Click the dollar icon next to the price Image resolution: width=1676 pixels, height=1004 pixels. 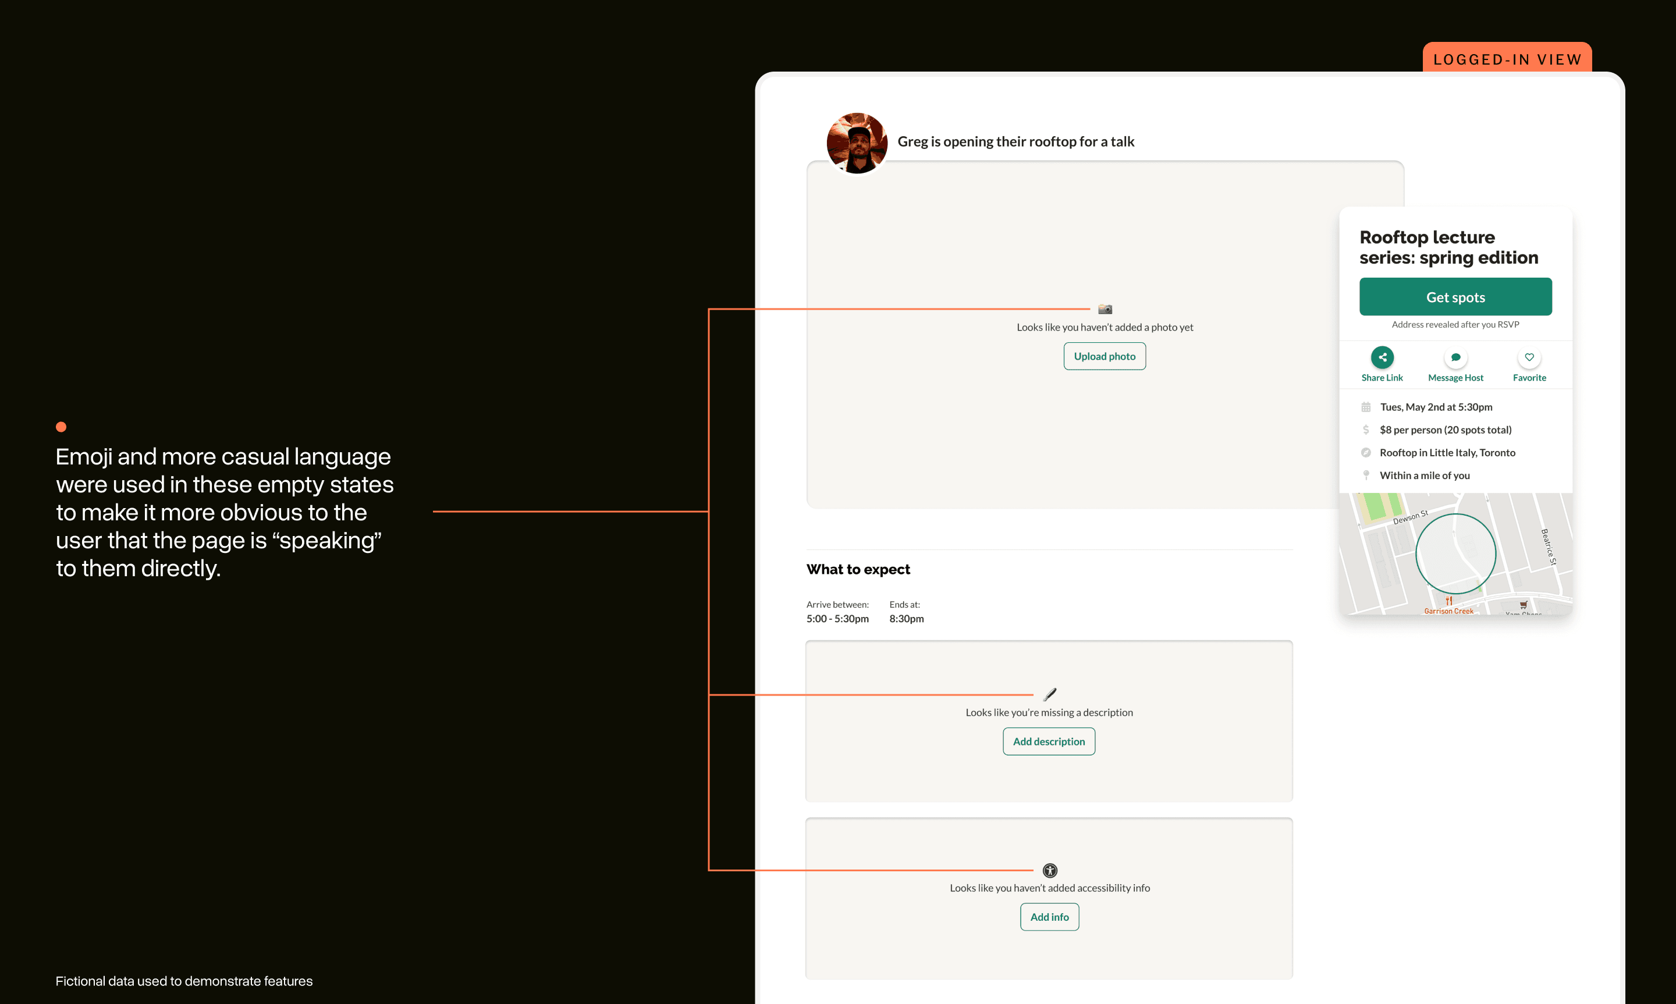tap(1367, 430)
